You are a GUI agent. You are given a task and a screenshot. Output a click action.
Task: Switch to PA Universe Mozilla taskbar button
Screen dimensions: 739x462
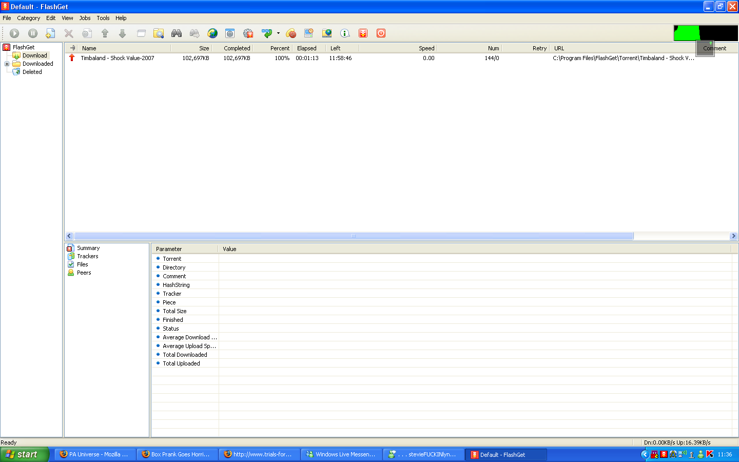click(x=95, y=454)
